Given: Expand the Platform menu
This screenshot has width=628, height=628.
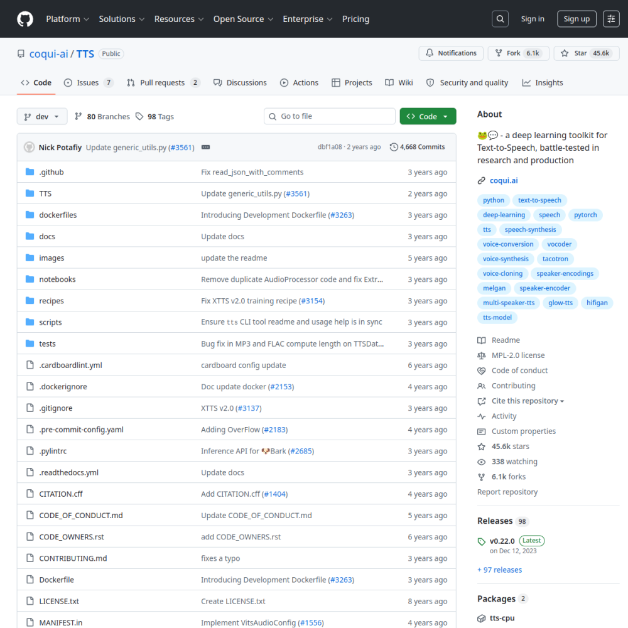Looking at the screenshot, I should point(67,19).
